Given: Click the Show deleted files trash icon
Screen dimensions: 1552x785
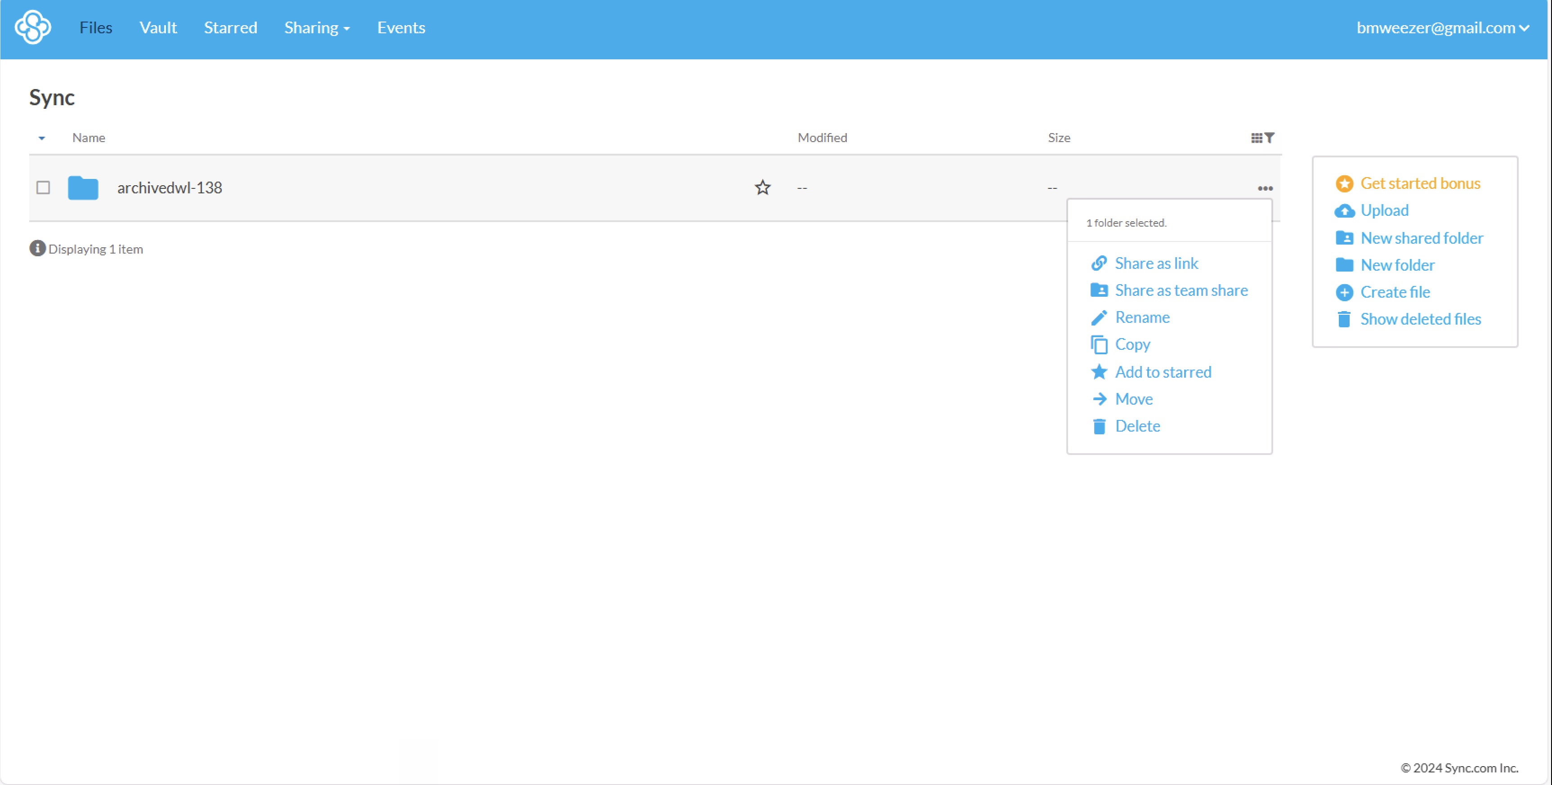Looking at the screenshot, I should coord(1344,319).
